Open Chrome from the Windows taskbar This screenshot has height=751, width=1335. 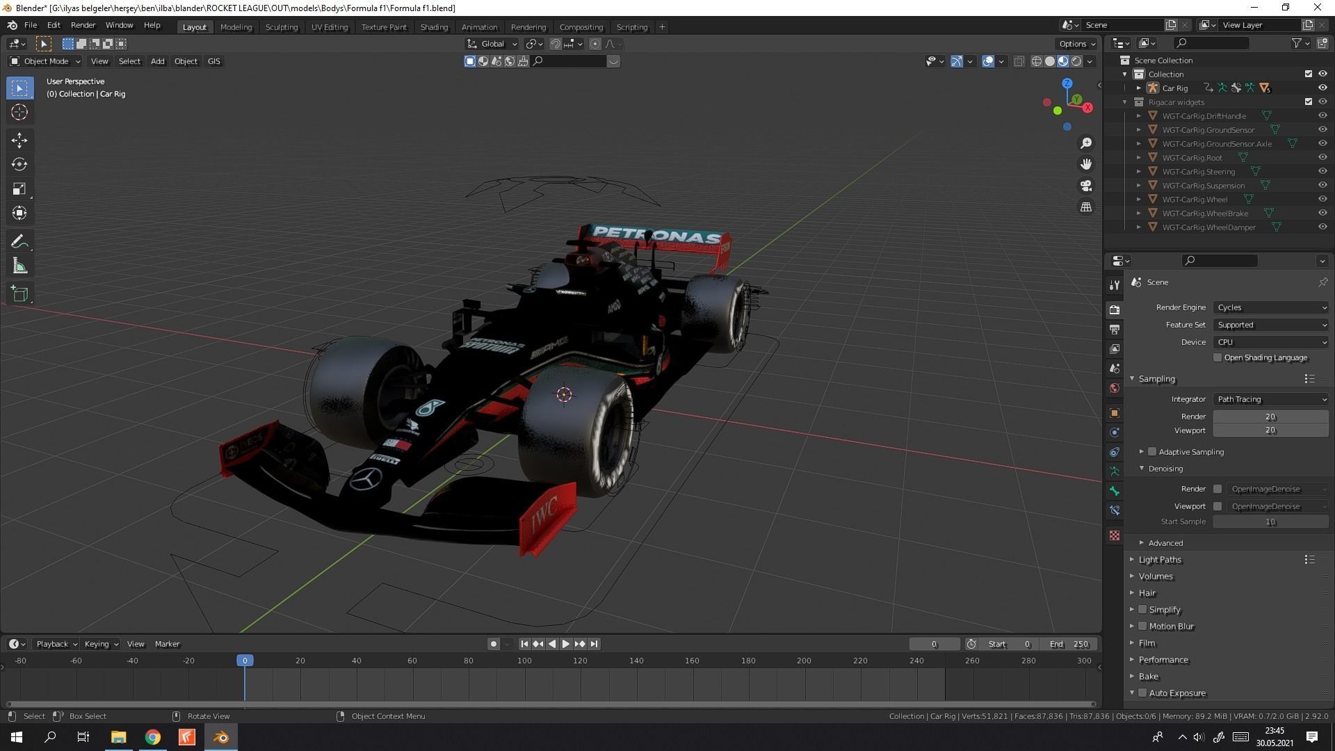pos(153,737)
